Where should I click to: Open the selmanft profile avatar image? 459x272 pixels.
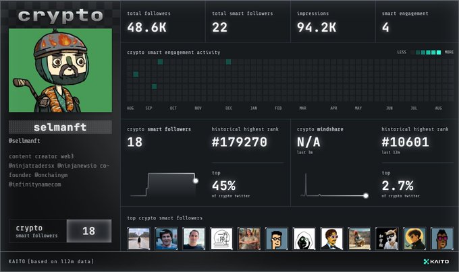[60, 70]
